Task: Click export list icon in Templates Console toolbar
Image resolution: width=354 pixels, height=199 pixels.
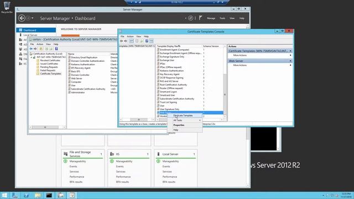Action: [142, 41]
